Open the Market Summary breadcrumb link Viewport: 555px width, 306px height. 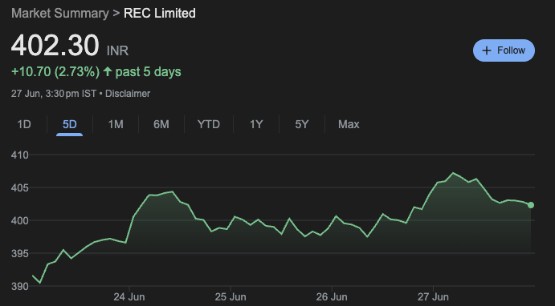59,14
